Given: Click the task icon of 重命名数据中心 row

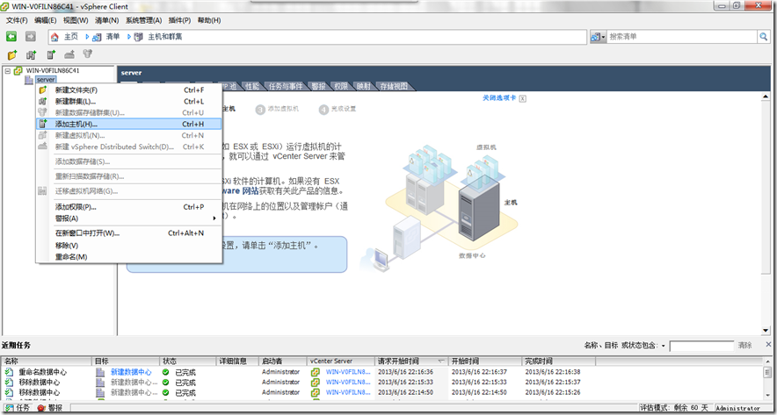Looking at the screenshot, I should coord(10,372).
